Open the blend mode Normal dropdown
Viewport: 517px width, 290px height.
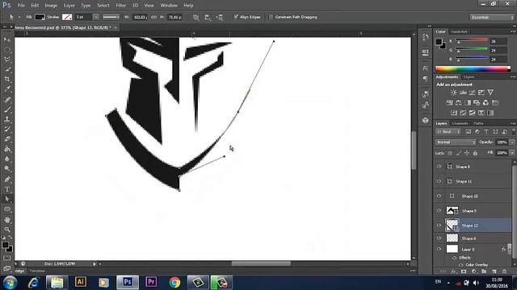click(456, 142)
